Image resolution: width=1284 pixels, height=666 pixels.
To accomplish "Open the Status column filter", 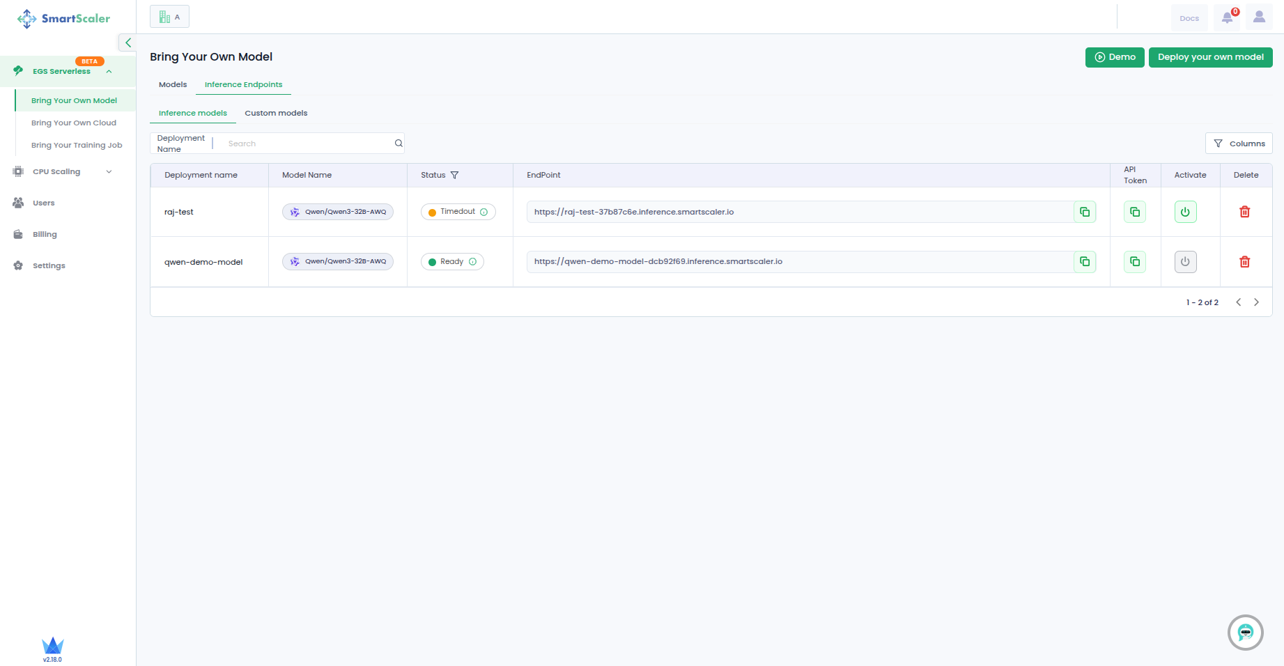I will 455,176.
